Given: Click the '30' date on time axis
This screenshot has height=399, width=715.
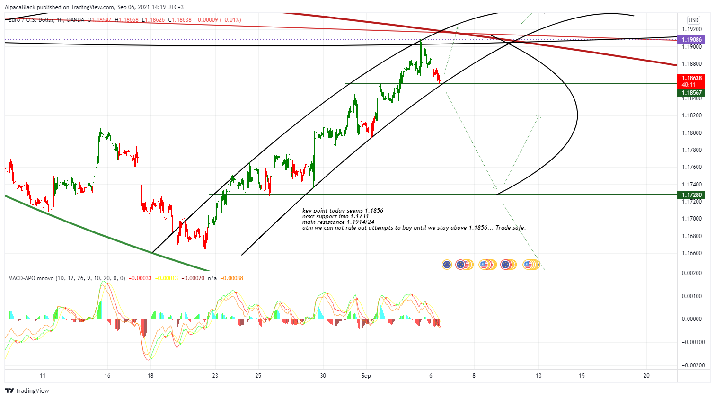Looking at the screenshot, I should [x=323, y=376].
